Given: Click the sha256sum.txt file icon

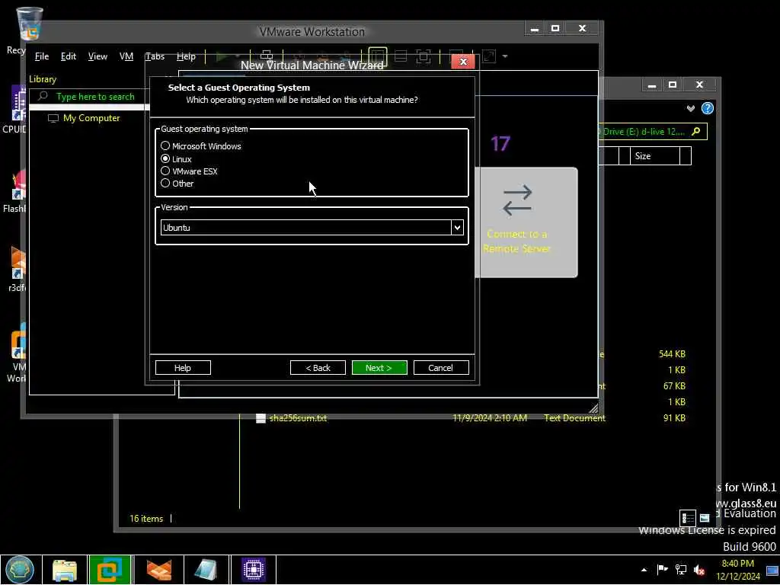Looking at the screenshot, I should (x=261, y=418).
